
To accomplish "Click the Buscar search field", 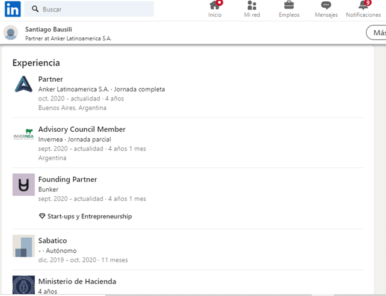I will tap(89, 9).
